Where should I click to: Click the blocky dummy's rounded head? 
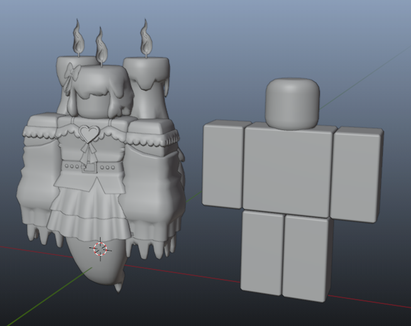[292, 104]
